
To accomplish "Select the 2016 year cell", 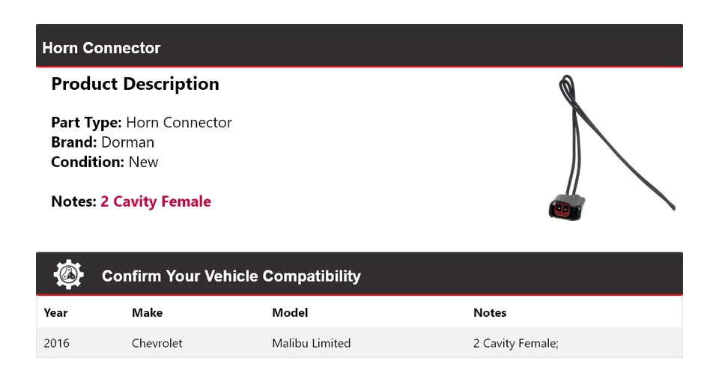I will point(56,343).
